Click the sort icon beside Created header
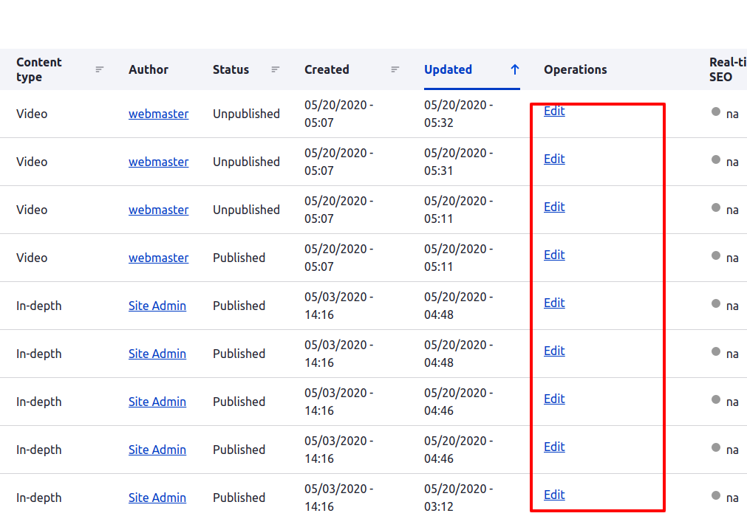Viewport: 747px width, 516px height. tap(395, 69)
